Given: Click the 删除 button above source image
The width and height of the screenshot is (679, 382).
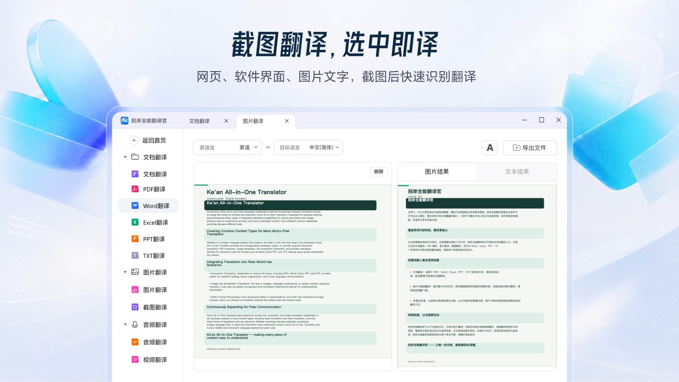Looking at the screenshot, I should tap(379, 171).
